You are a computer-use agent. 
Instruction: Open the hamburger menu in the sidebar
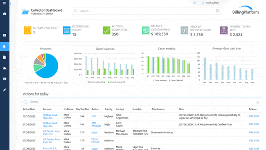tap(5, 3)
